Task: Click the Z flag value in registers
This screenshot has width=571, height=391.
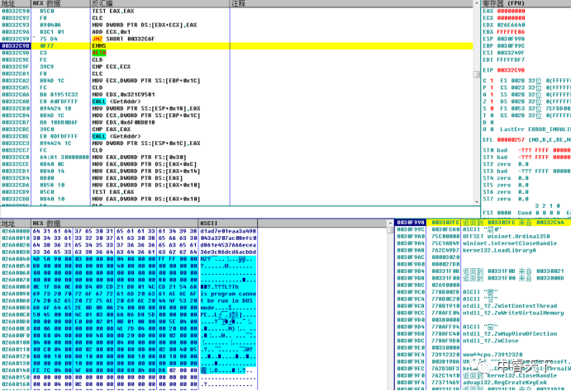Action: click(492, 101)
